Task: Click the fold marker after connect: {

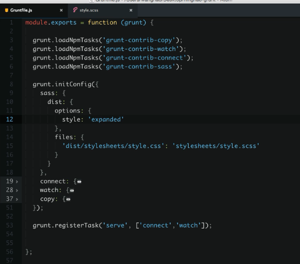Action: tap(79, 181)
